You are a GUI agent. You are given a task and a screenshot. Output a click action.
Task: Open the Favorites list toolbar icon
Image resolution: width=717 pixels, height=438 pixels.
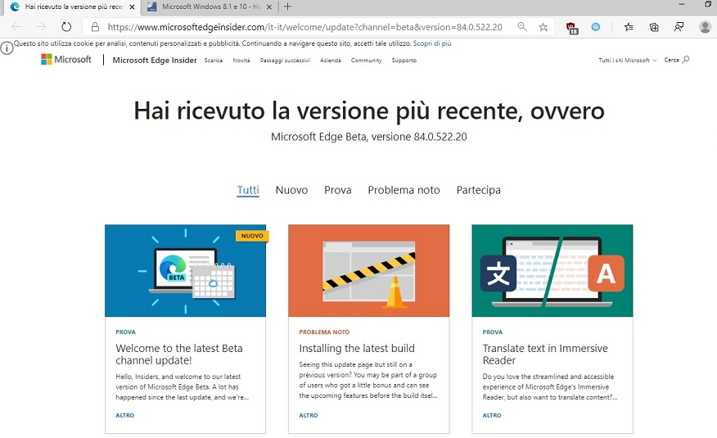(629, 27)
